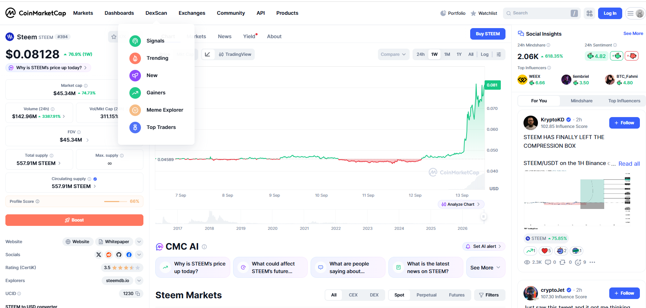Expand the Explorers list chevron
646x308 pixels.
pos(139,281)
